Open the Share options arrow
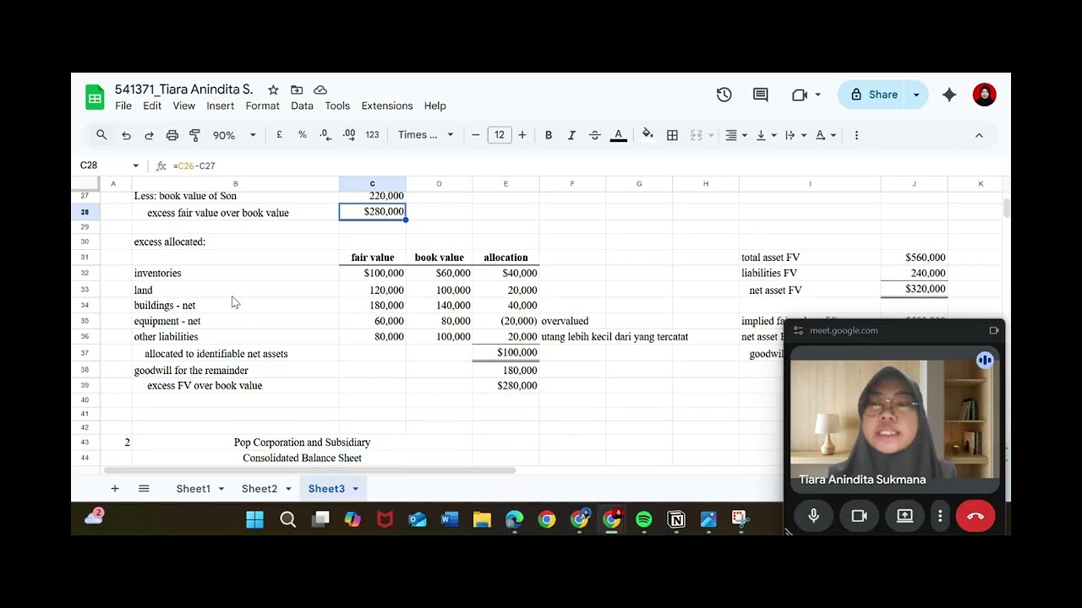The width and height of the screenshot is (1082, 608). 916,95
